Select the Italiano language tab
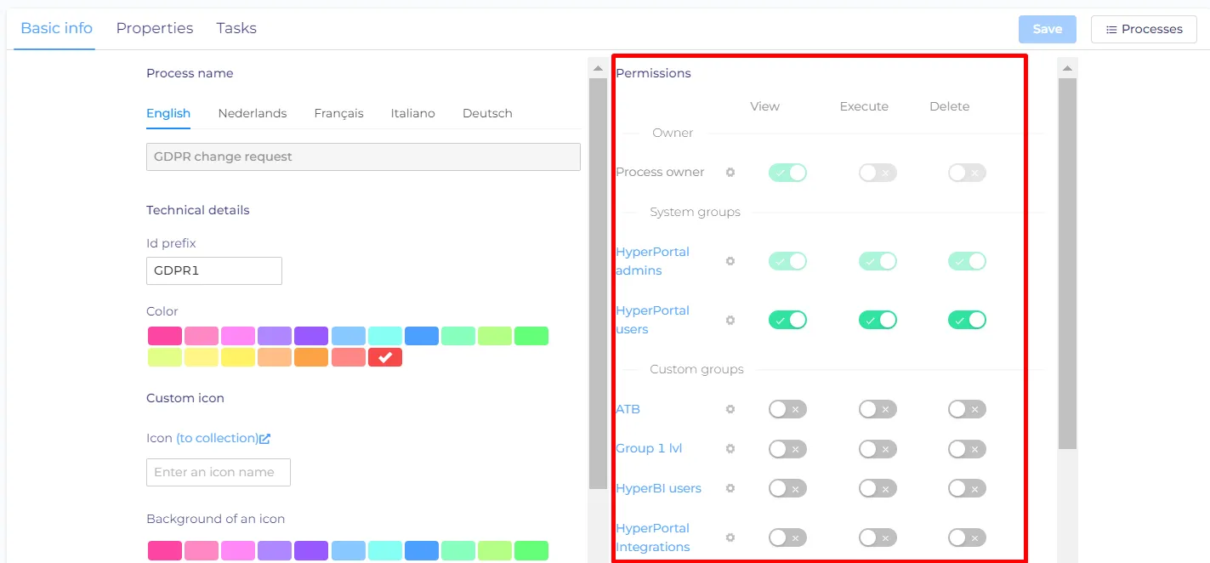The height and width of the screenshot is (563, 1210). tap(413, 113)
